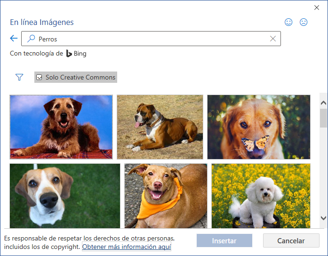This screenshot has width=328, height=256.
Task: Click the sad face feedback icon
Action: (304, 22)
